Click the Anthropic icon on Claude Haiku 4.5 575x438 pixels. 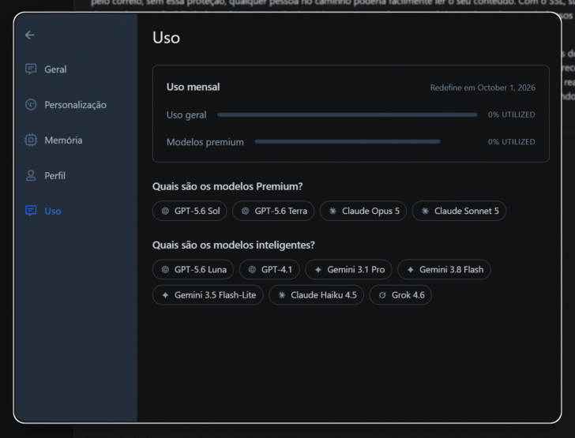282,295
